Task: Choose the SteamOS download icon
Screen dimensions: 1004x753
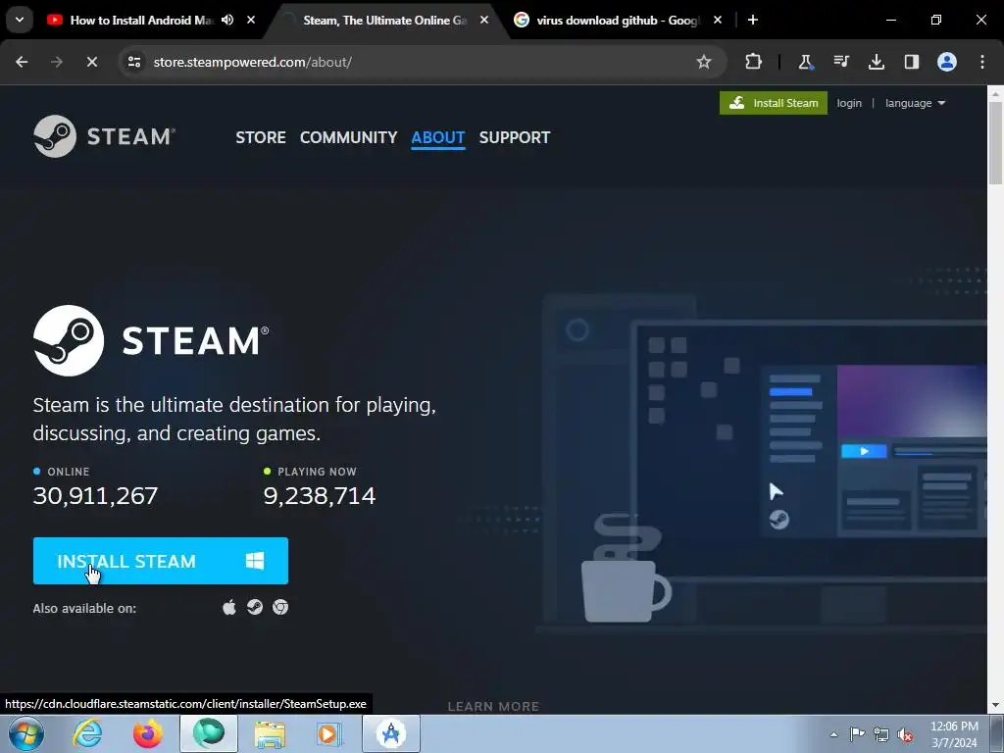Action: click(255, 607)
